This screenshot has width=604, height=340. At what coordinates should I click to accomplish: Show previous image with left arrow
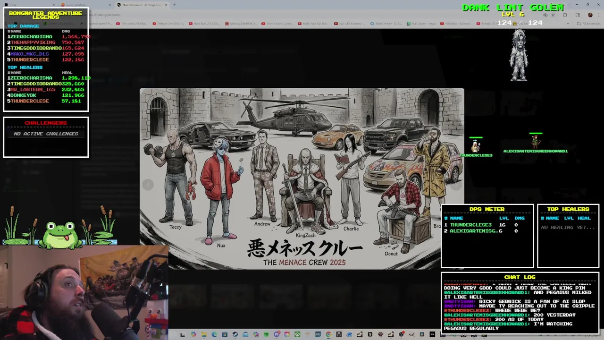[x=148, y=185]
